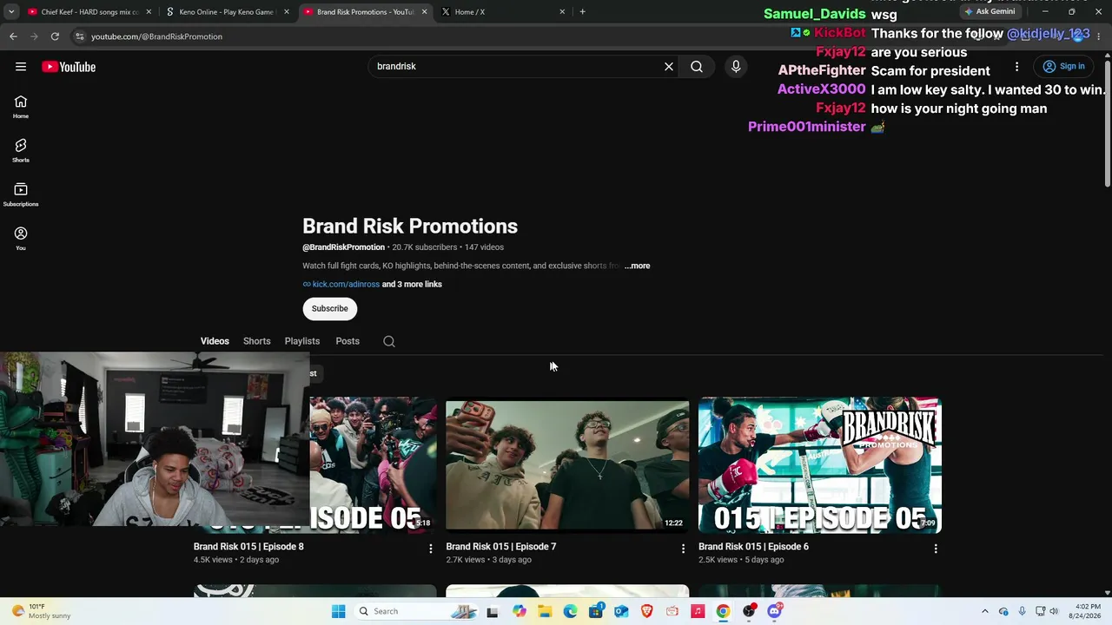Open Microsoft Store from the taskbar
Image resolution: width=1112 pixels, height=625 pixels.
pos(596,611)
